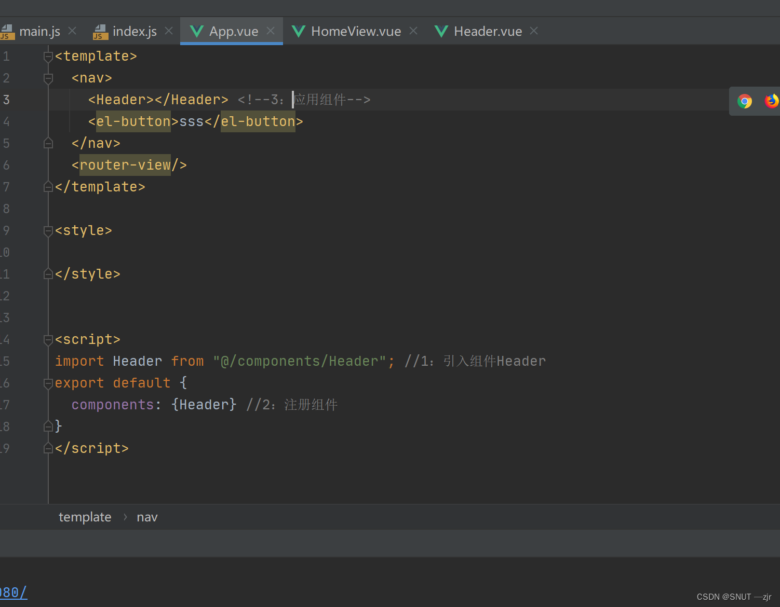Screen dimensions: 780x607
Task: Click the Vue icon on HomeView.vue tab
Action: pos(299,32)
